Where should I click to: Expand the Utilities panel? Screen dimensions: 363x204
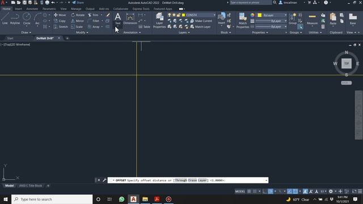pos(315,33)
